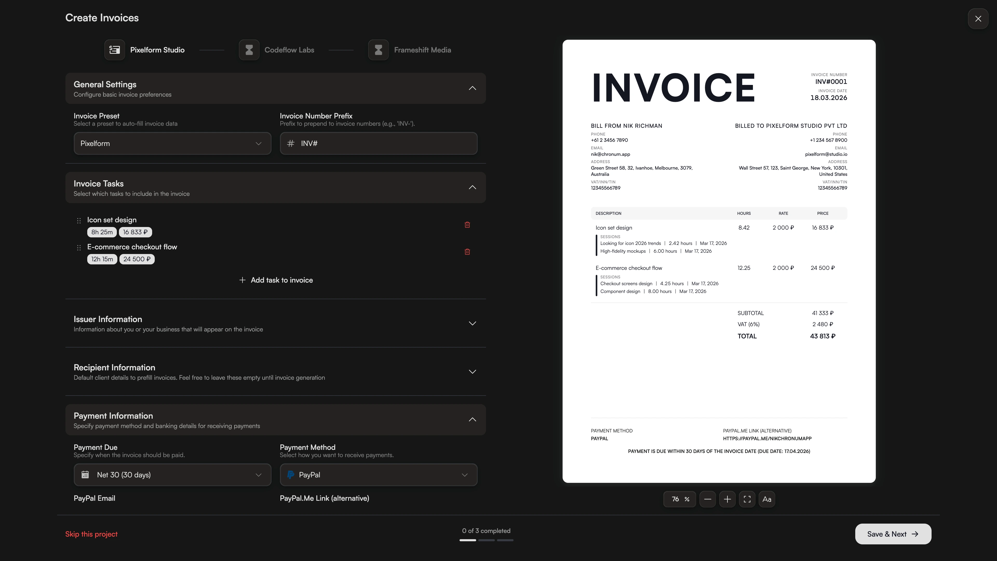Screen dimensions: 997x561
Task: Click Add task to invoice
Action: pos(275,279)
